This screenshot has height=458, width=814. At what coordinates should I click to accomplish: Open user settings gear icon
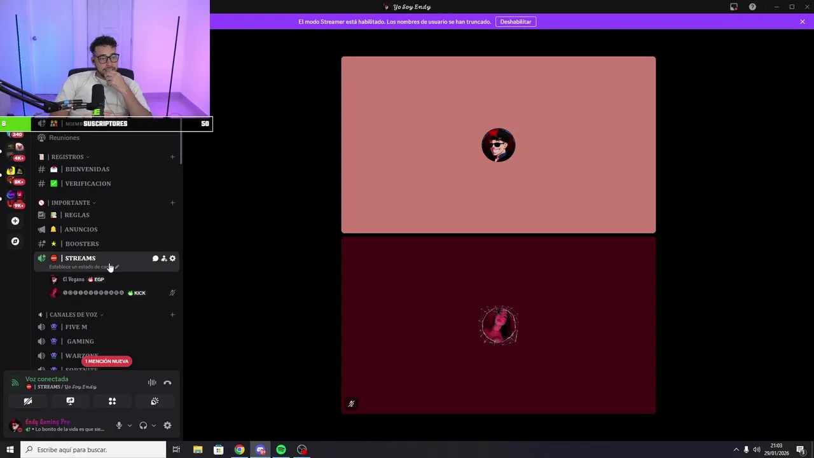coord(167,426)
